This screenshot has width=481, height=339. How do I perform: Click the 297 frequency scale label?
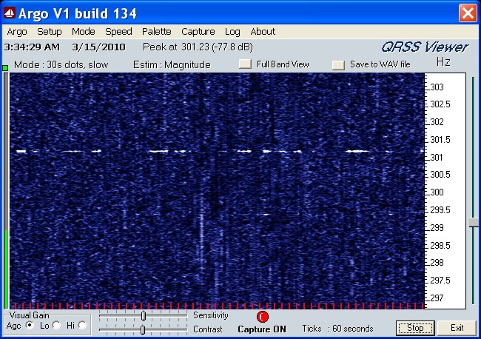click(x=437, y=298)
